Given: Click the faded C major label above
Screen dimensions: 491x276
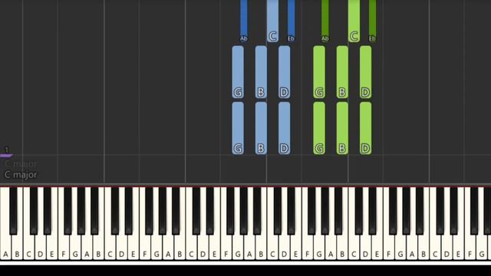Looking at the screenshot, I should [x=21, y=163].
